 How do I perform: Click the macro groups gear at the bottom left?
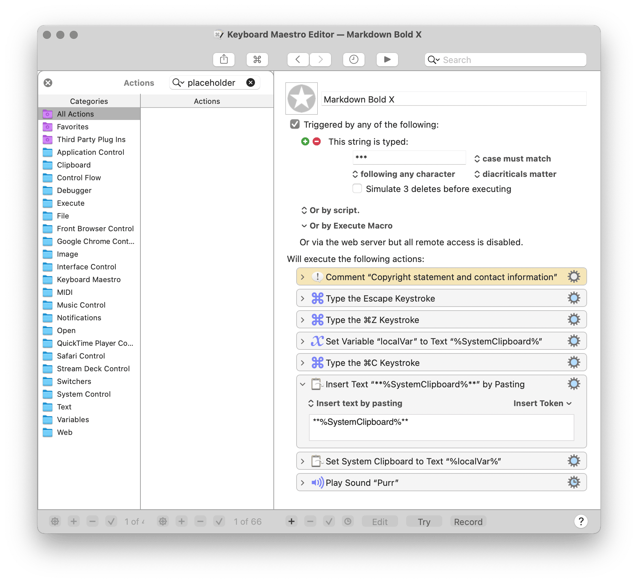pyautogui.click(x=55, y=521)
